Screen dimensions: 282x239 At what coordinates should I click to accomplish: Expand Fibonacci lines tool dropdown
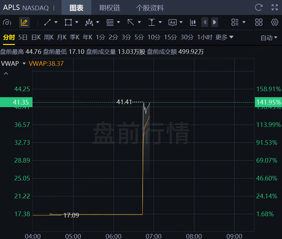(x=118, y=22)
